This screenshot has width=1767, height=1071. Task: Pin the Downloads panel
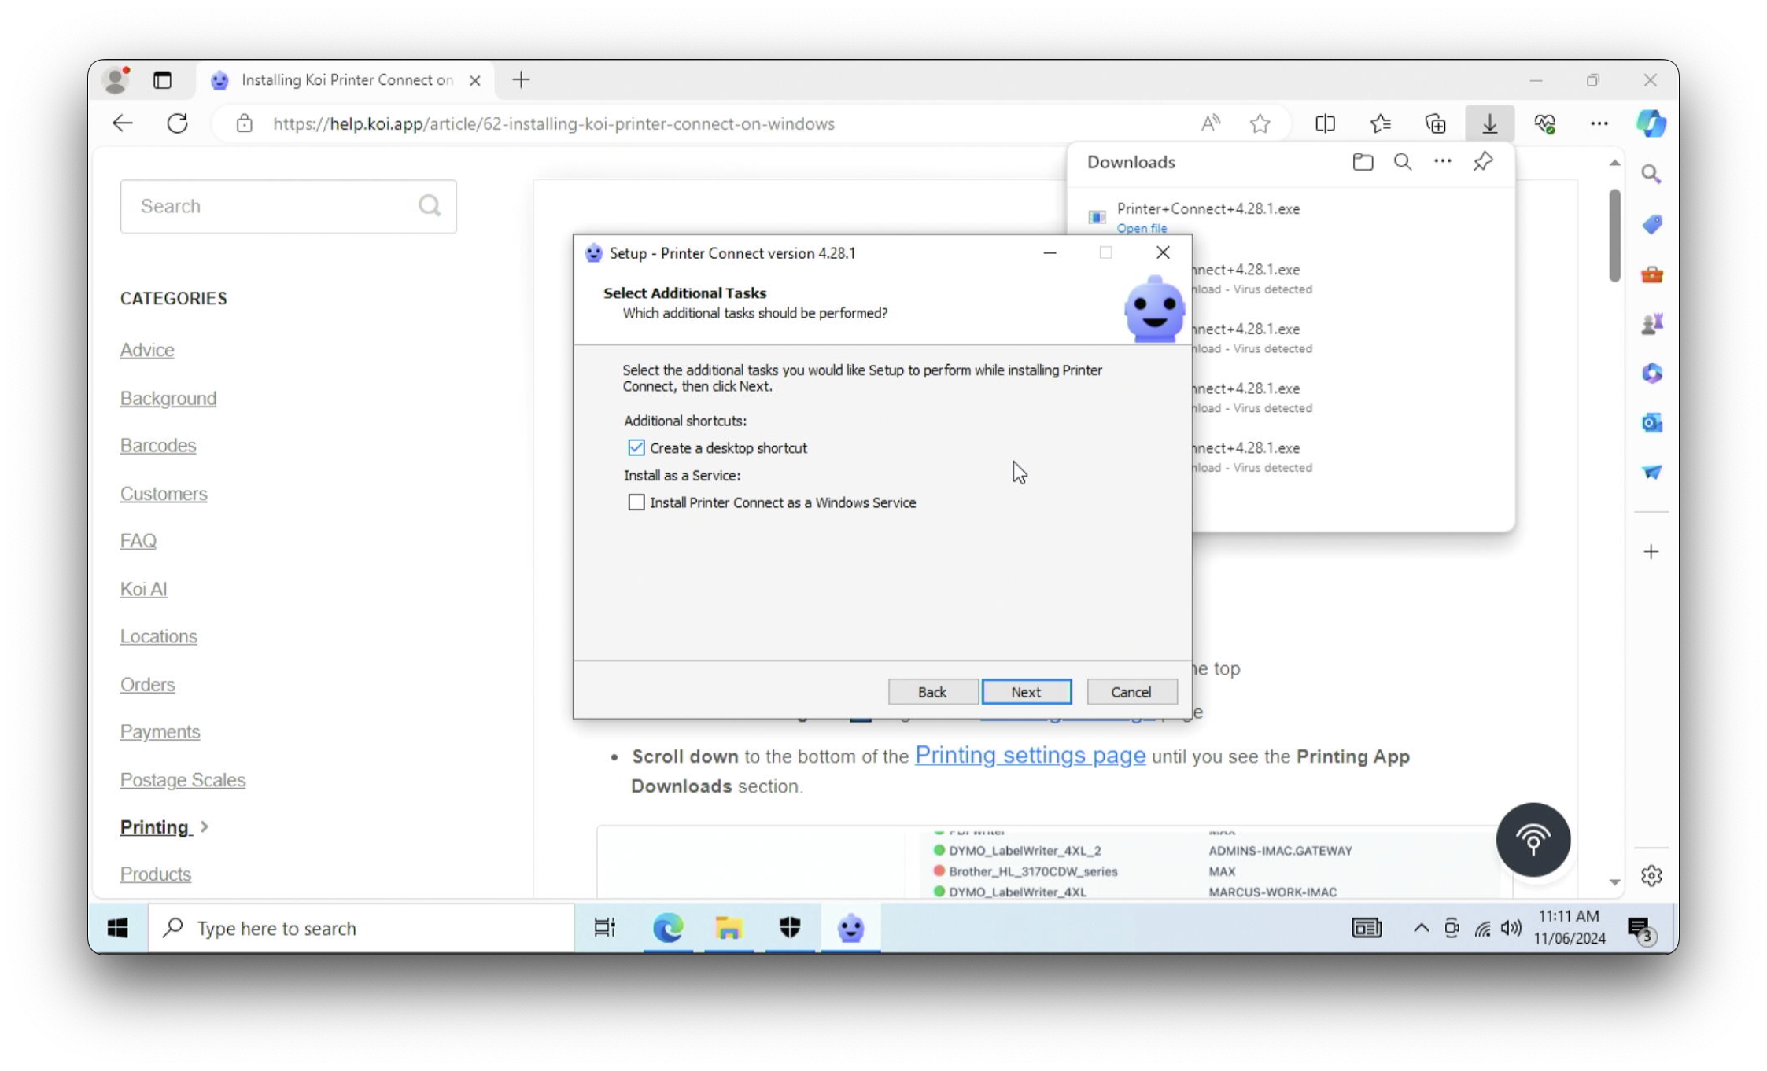point(1483,162)
